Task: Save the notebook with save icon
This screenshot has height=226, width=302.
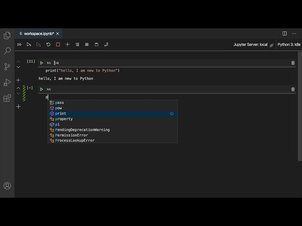Action: pyautogui.click(x=96, y=45)
